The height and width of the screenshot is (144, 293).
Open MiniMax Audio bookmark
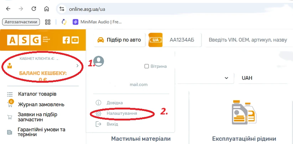(97, 22)
